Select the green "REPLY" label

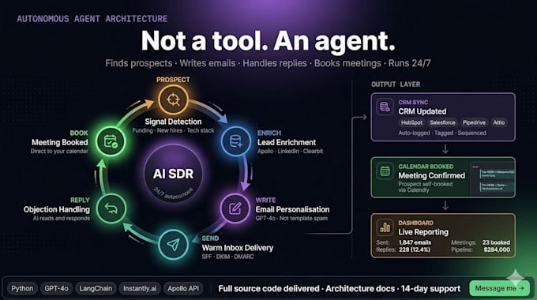(x=80, y=200)
